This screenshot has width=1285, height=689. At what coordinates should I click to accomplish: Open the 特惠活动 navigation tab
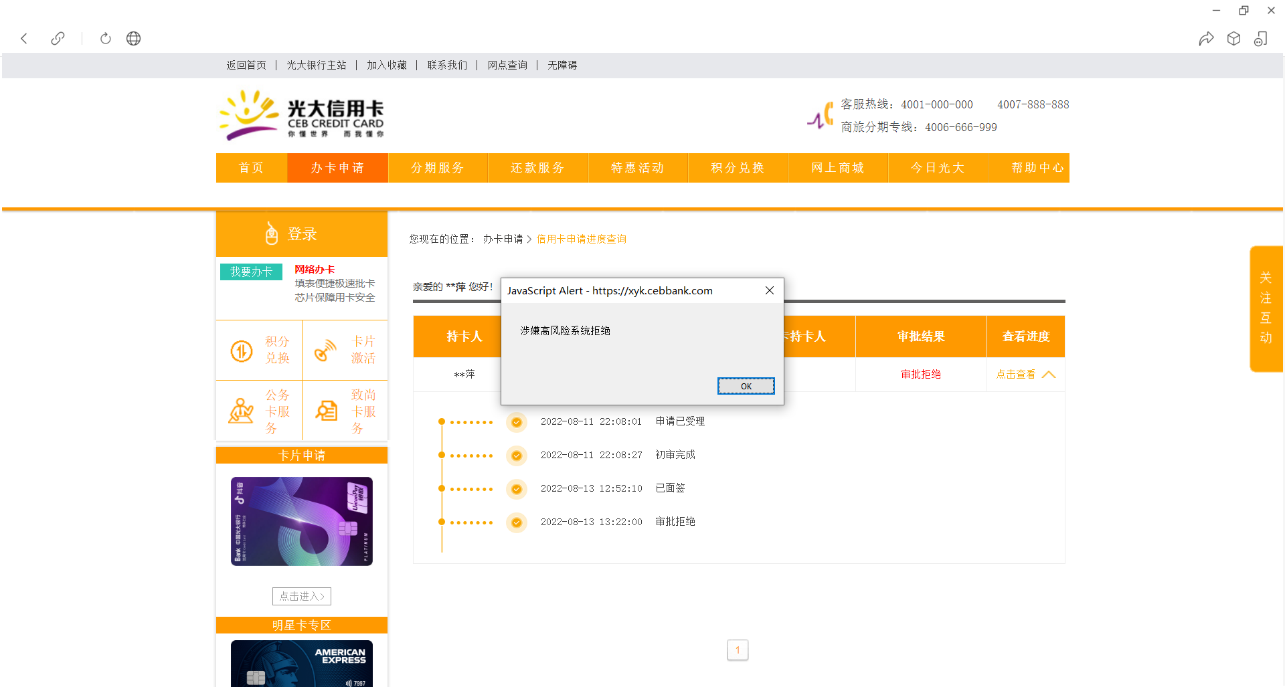coord(638,168)
